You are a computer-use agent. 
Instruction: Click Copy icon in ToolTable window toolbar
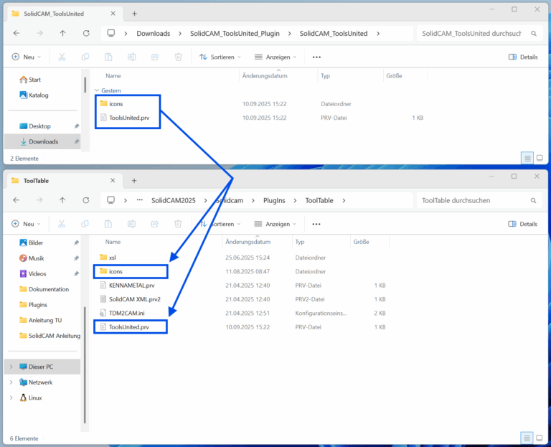click(x=85, y=224)
